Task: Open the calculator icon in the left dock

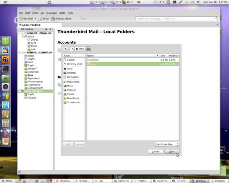Action: pyautogui.click(x=5, y=123)
